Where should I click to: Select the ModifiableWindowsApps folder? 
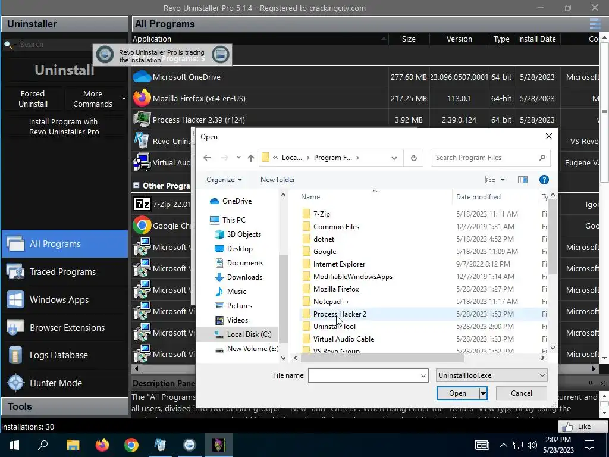pyautogui.click(x=353, y=277)
